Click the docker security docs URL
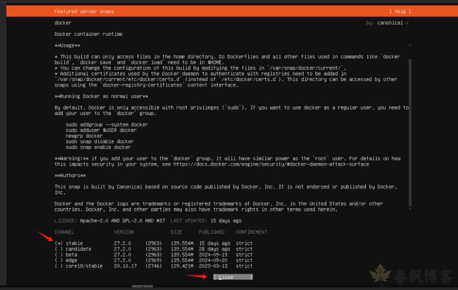 (271, 164)
